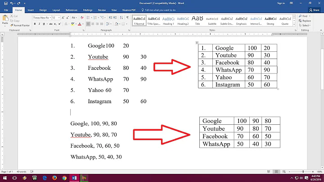Click the Grow Font icon
Image resolution: width=324 pixels, height=182 pixels.
coord(63,18)
